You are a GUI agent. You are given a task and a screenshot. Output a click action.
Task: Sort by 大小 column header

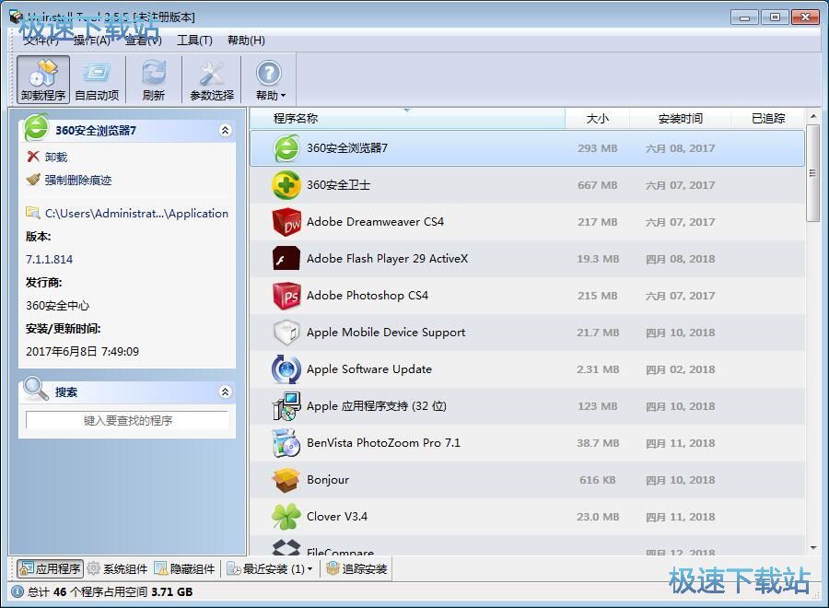(x=598, y=119)
